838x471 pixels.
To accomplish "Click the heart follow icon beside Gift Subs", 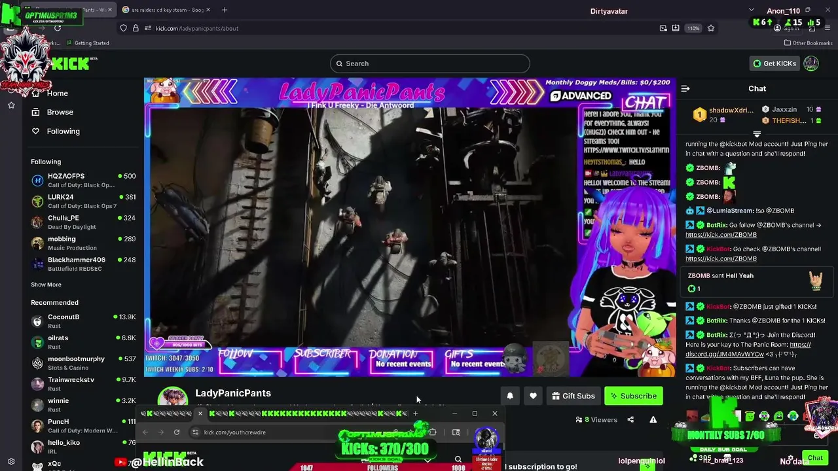I will [x=533, y=396].
